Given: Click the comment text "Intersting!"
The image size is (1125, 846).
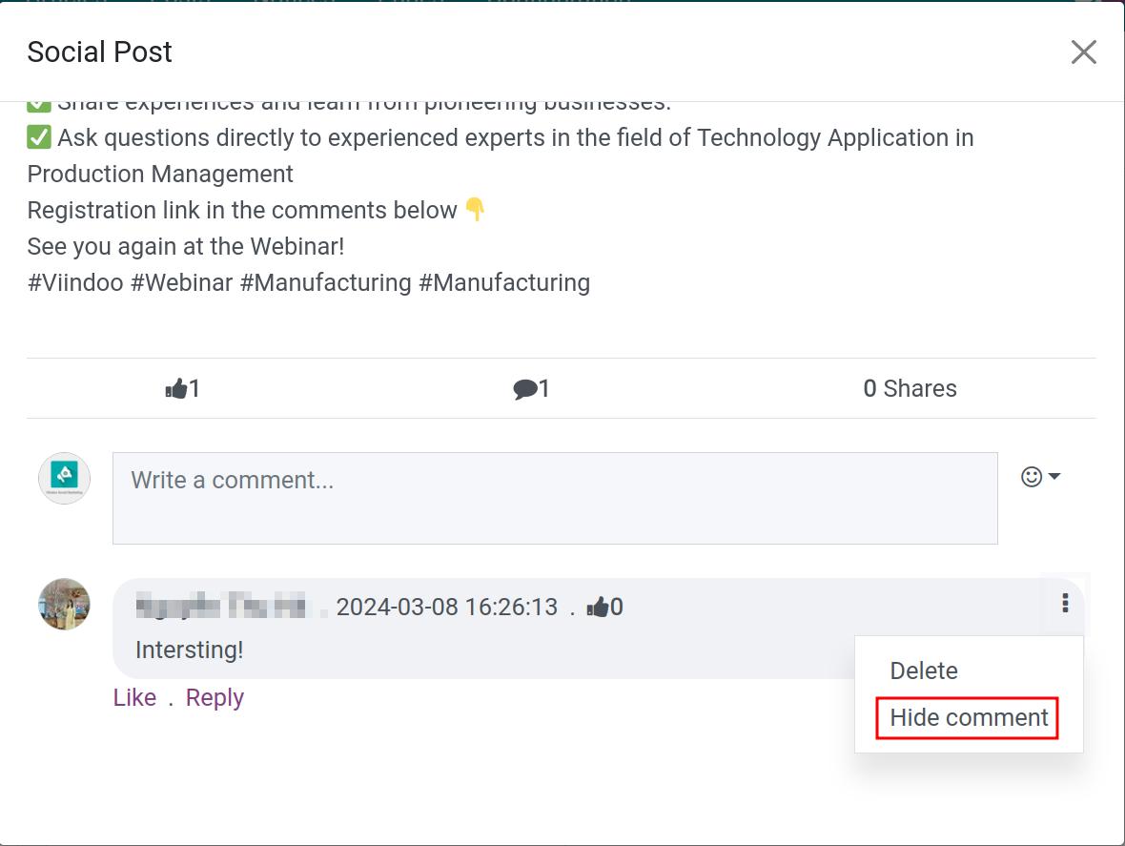Looking at the screenshot, I should pyautogui.click(x=189, y=650).
